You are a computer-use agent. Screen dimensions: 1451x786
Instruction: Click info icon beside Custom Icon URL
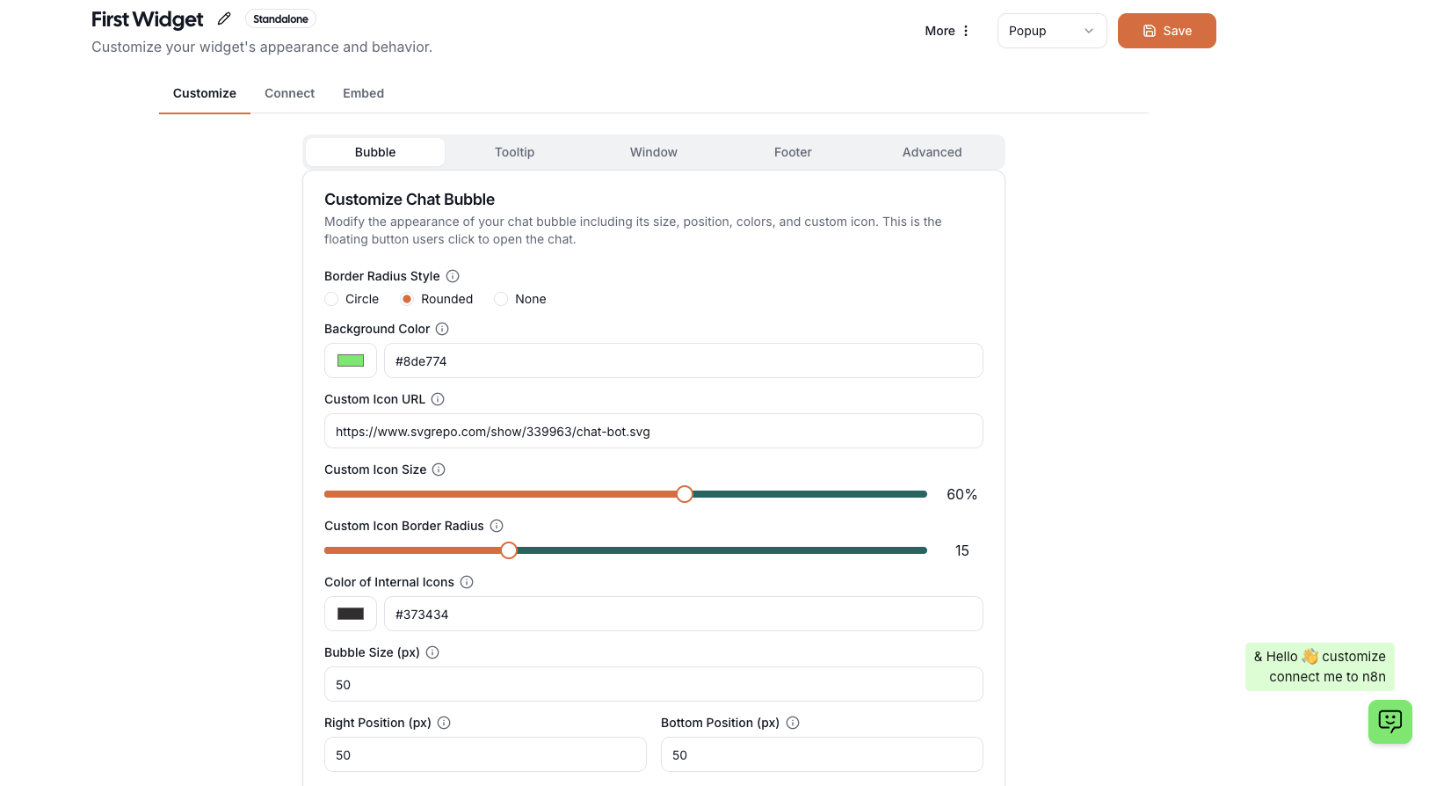438,399
